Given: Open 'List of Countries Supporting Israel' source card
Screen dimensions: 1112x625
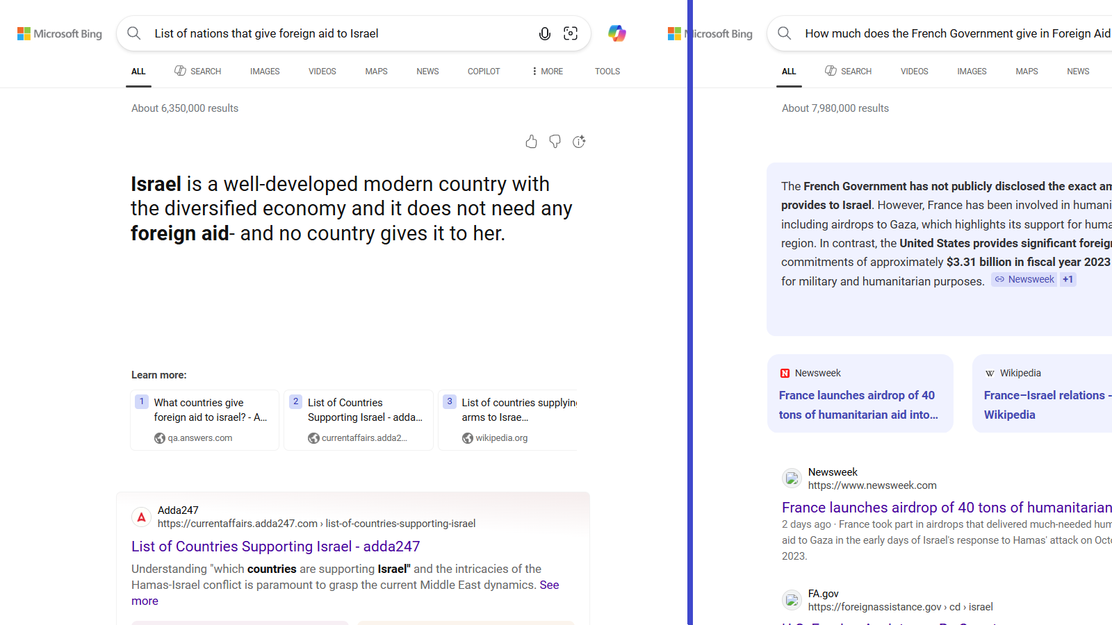Looking at the screenshot, I should [359, 420].
